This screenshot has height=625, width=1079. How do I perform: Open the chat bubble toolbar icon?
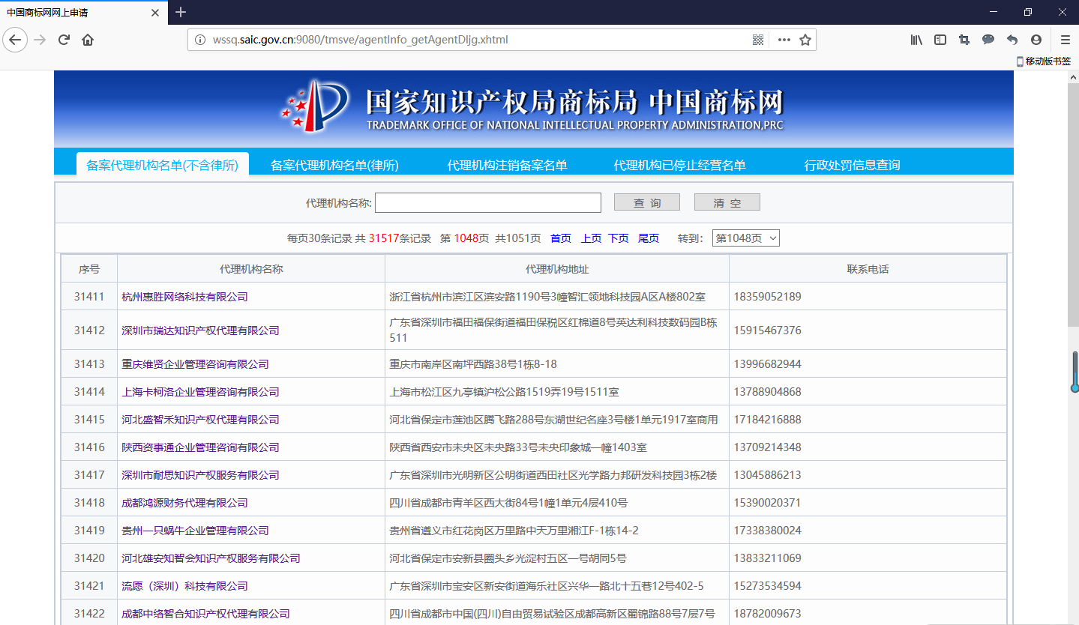pos(988,40)
